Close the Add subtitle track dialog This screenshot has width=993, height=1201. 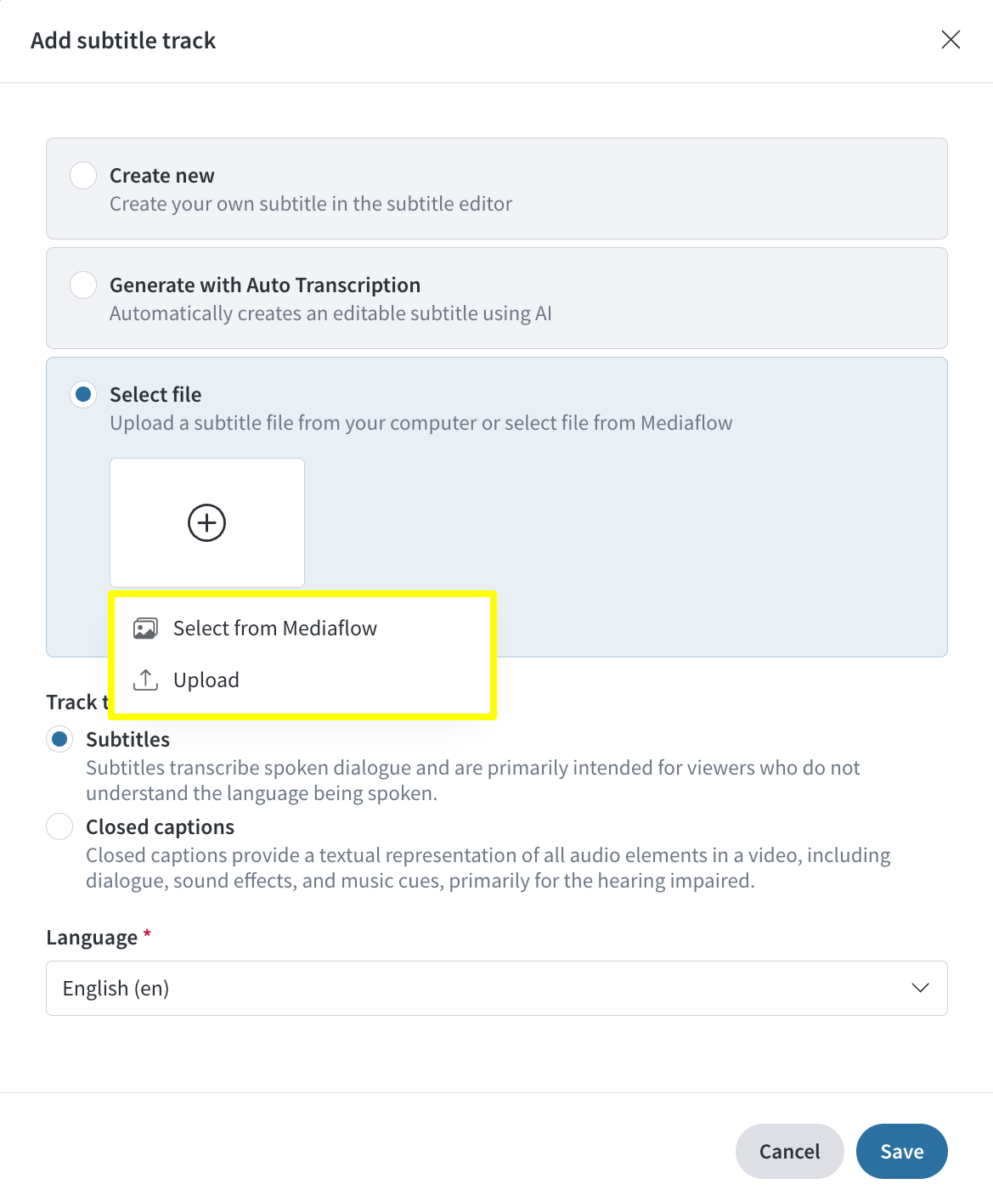951,40
